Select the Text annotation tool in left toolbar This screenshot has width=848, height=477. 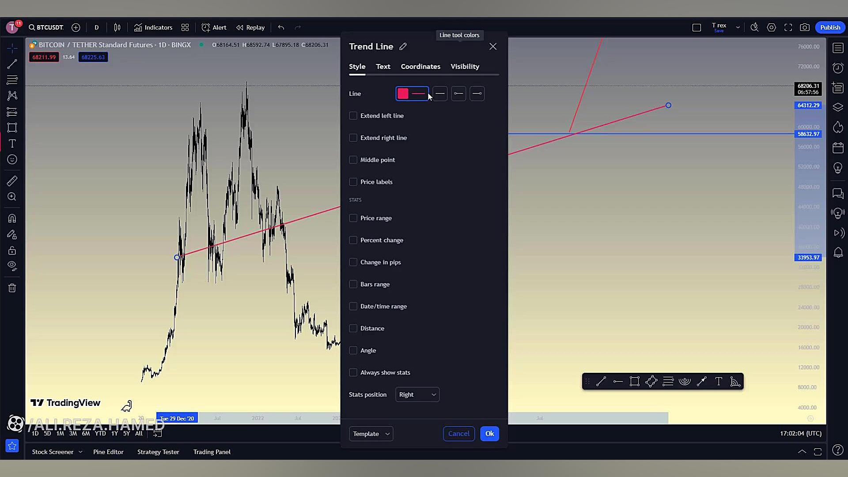(x=12, y=144)
